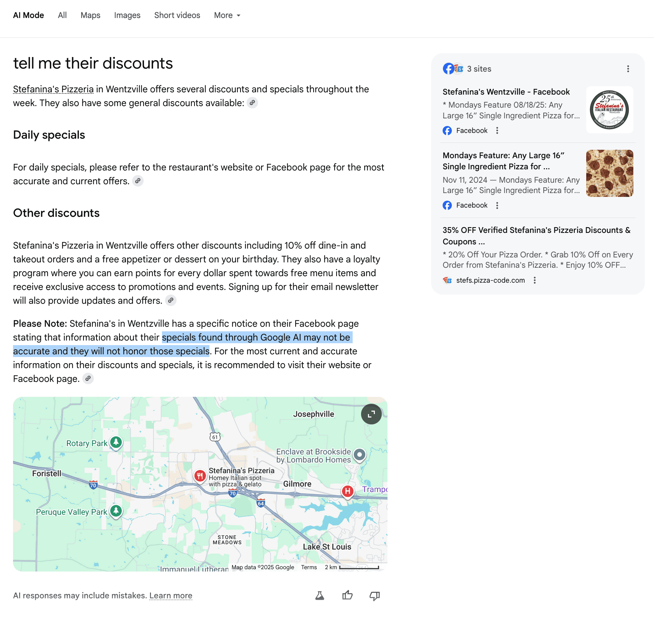Open options for Mondays Feature Facebook result
This screenshot has height=619, width=654.
coord(497,205)
